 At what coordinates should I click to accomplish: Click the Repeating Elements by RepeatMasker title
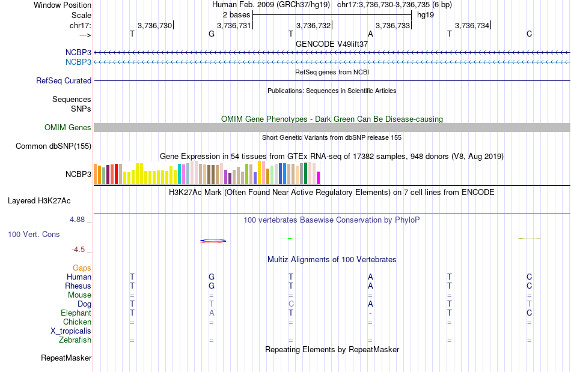332,350
